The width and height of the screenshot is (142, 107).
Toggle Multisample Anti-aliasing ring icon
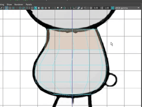pyautogui.click(x=64, y=8)
